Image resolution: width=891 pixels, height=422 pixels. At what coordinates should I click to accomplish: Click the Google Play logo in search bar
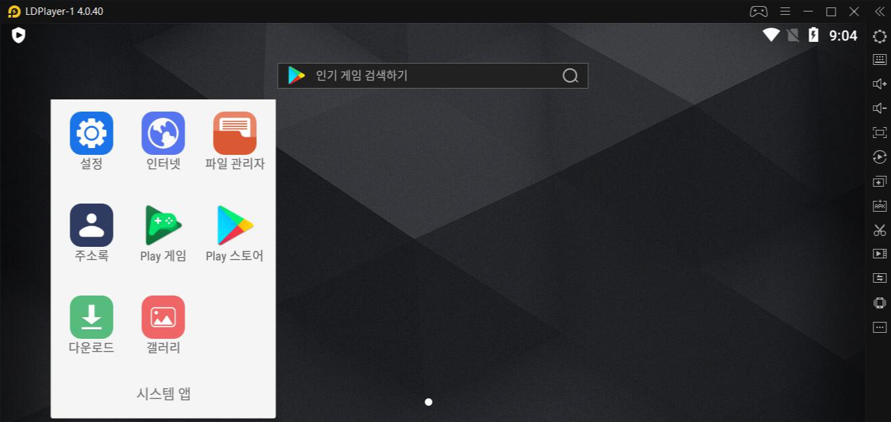click(296, 76)
